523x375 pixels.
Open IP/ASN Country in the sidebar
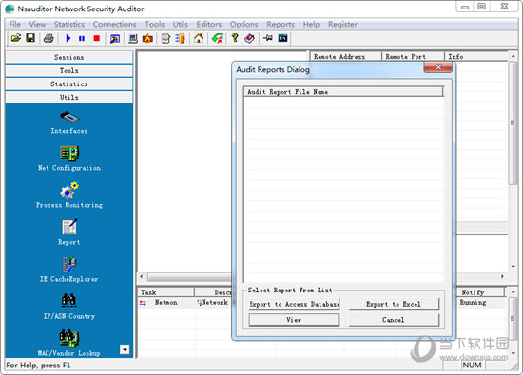(69, 307)
